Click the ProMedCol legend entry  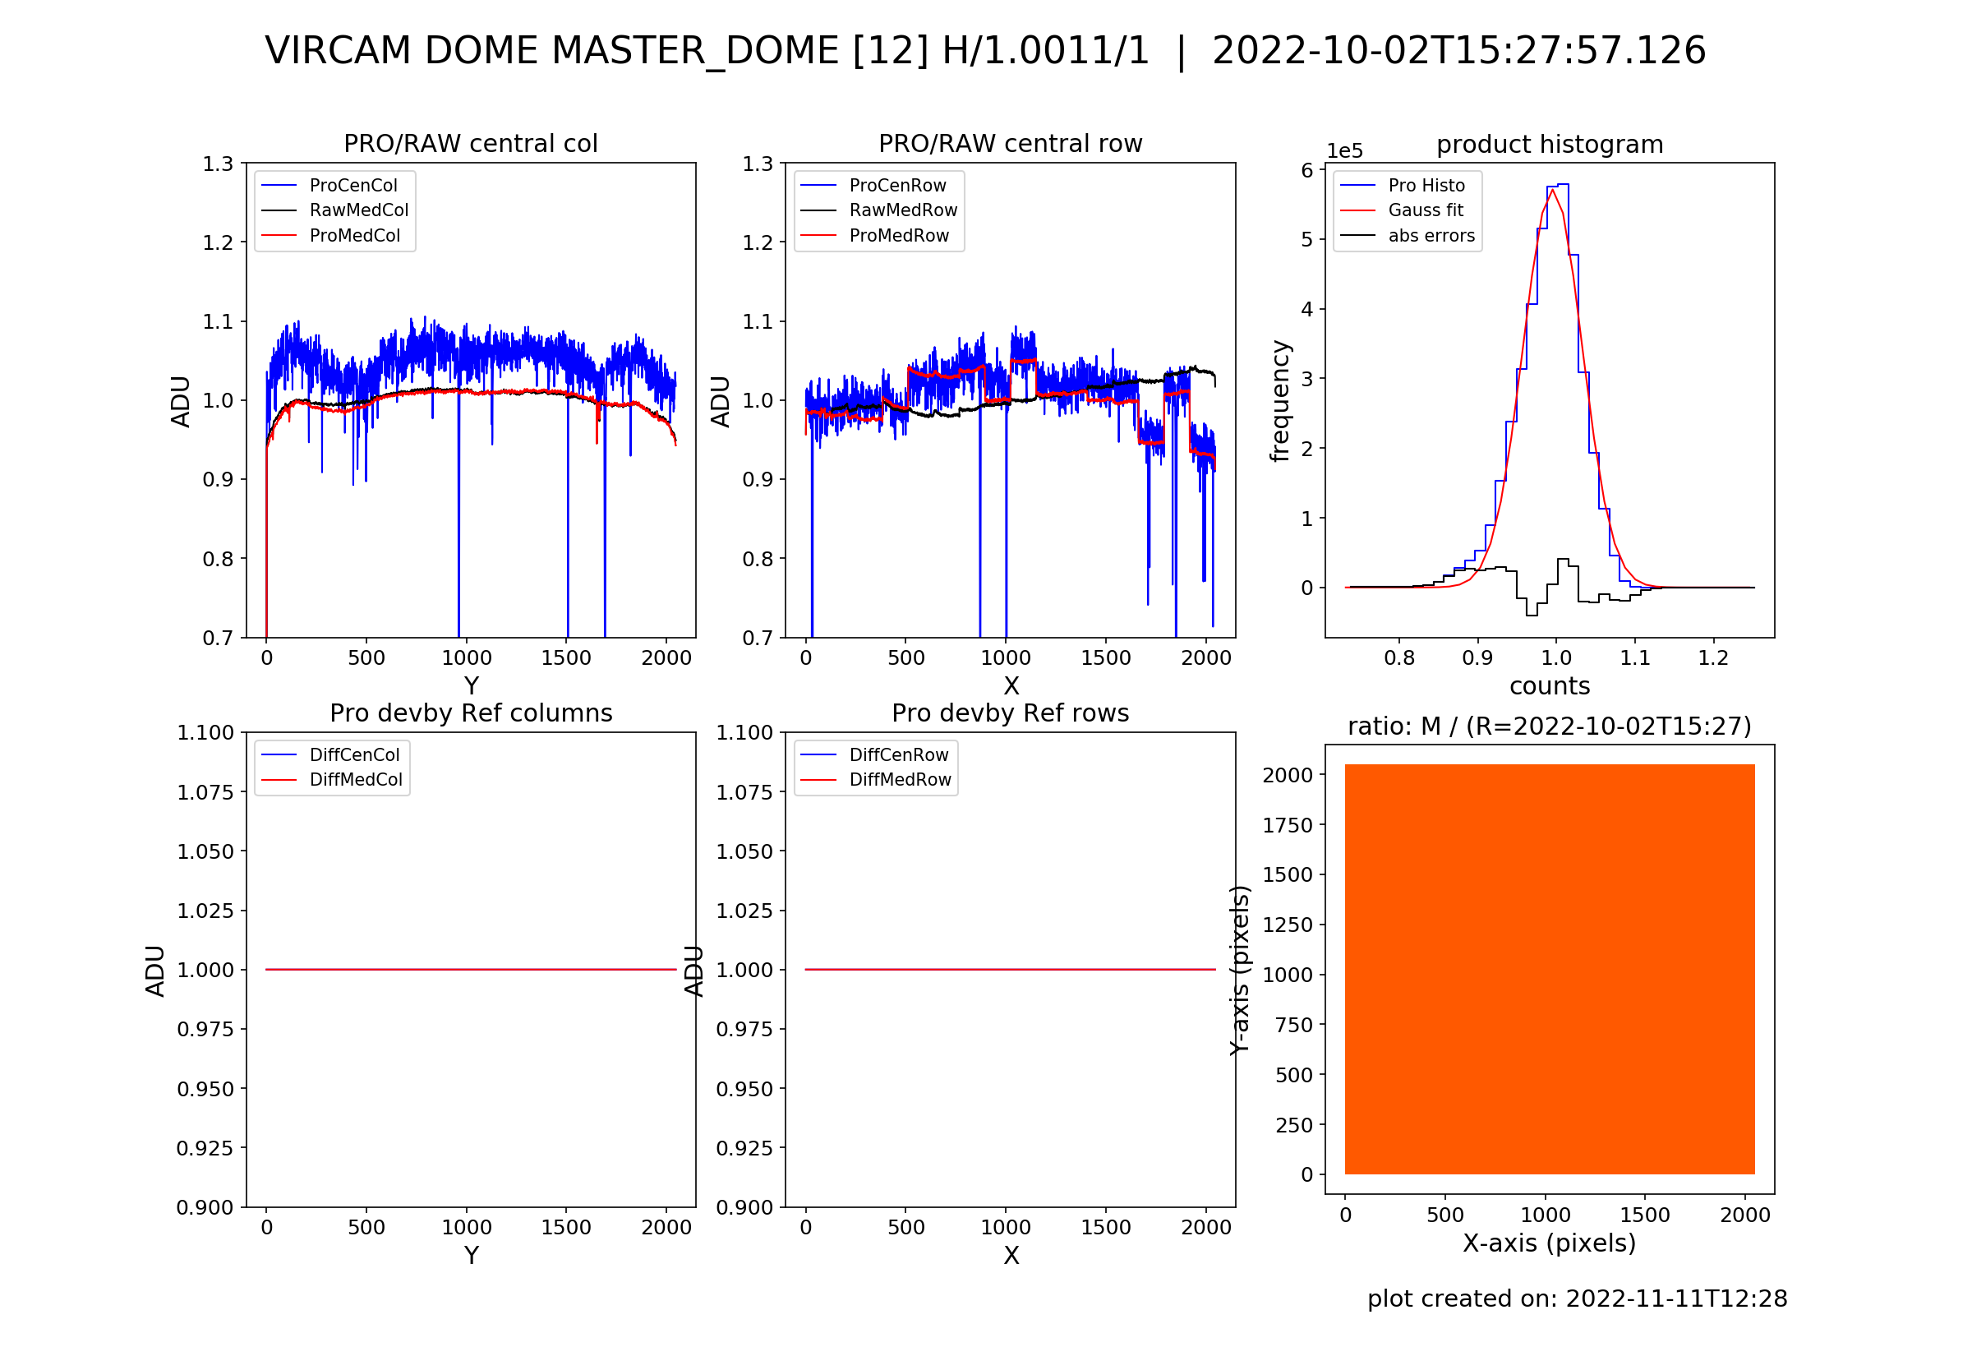[x=354, y=235]
